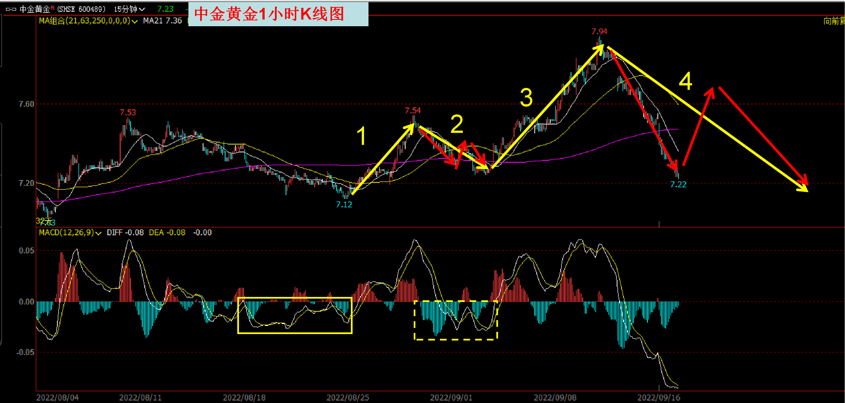Click the red R marker after the stock name
Image resolution: width=845 pixels, height=403 pixels.
click(53, 8)
